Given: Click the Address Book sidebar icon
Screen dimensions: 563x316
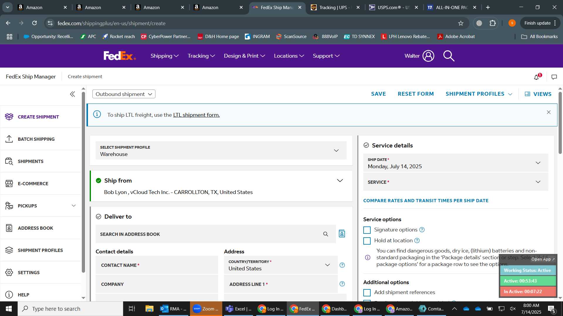Looking at the screenshot, I should pos(9,228).
